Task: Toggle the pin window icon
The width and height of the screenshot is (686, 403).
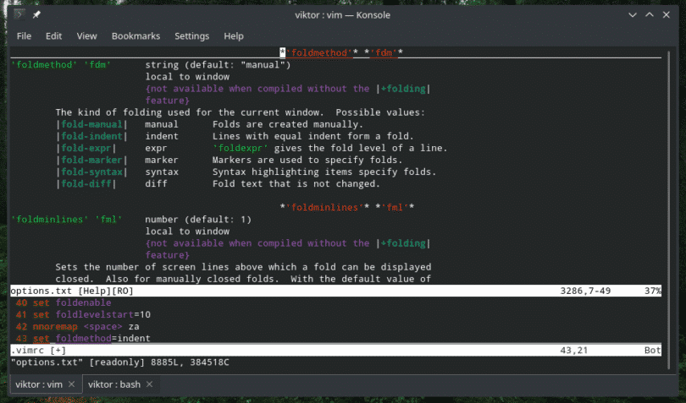Action: 36,15
